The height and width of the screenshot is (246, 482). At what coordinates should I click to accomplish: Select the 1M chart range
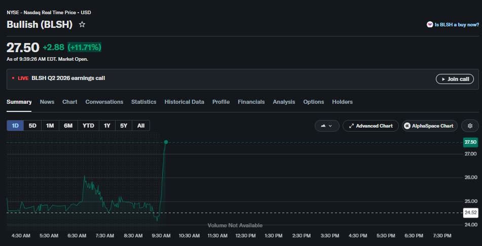tap(50, 126)
